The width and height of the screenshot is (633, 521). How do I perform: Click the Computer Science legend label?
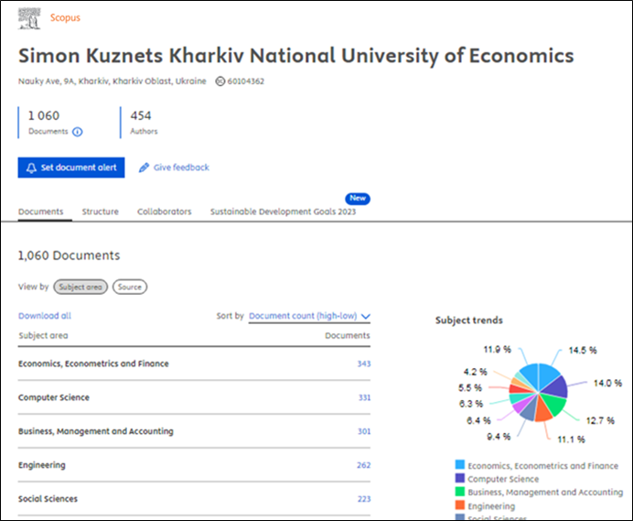pyautogui.click(x=503, y=479)
